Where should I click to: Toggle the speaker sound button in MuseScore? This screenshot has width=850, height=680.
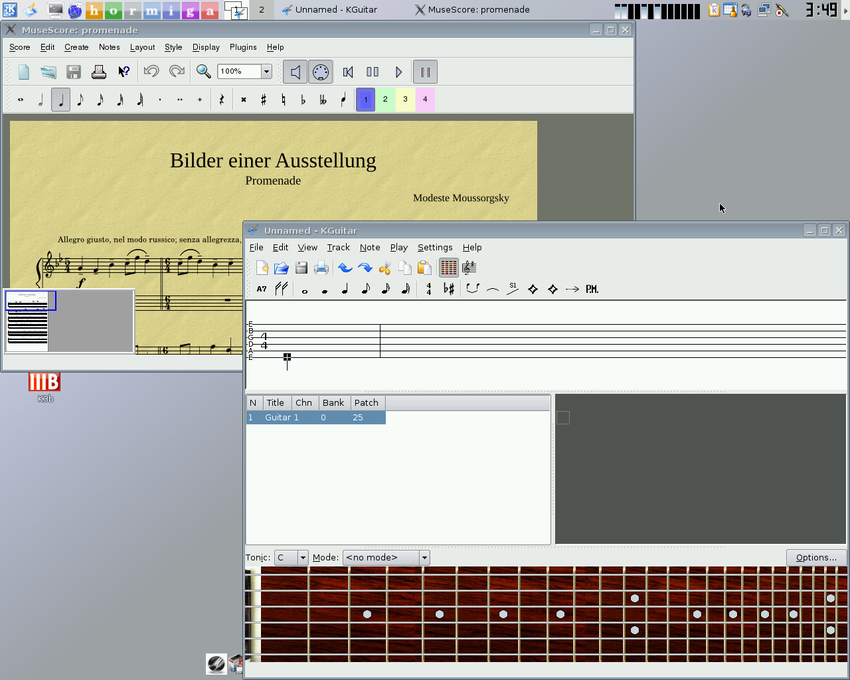(x=296, y=72)
